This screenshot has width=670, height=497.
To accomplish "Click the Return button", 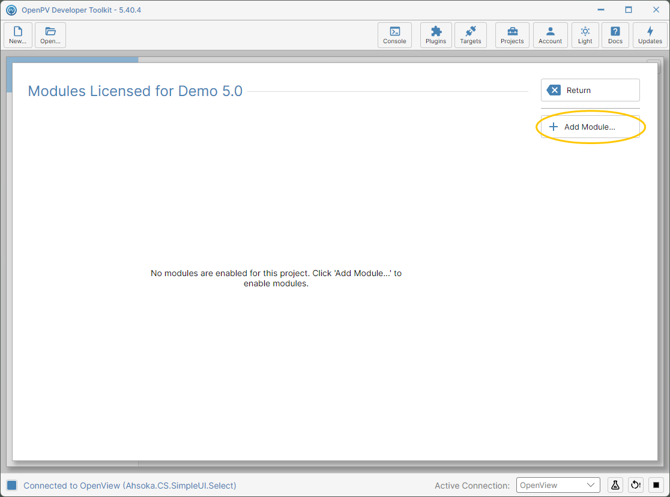I will click(x=590, y=90).
